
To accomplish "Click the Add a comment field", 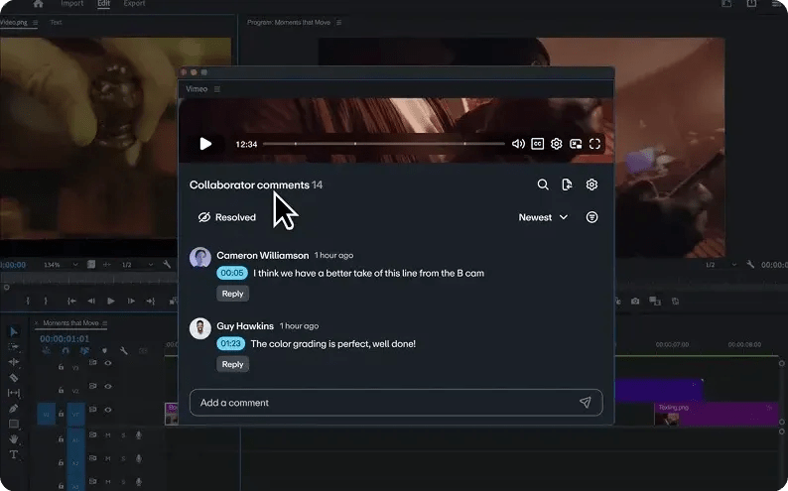I will click(x=396, y=403).
